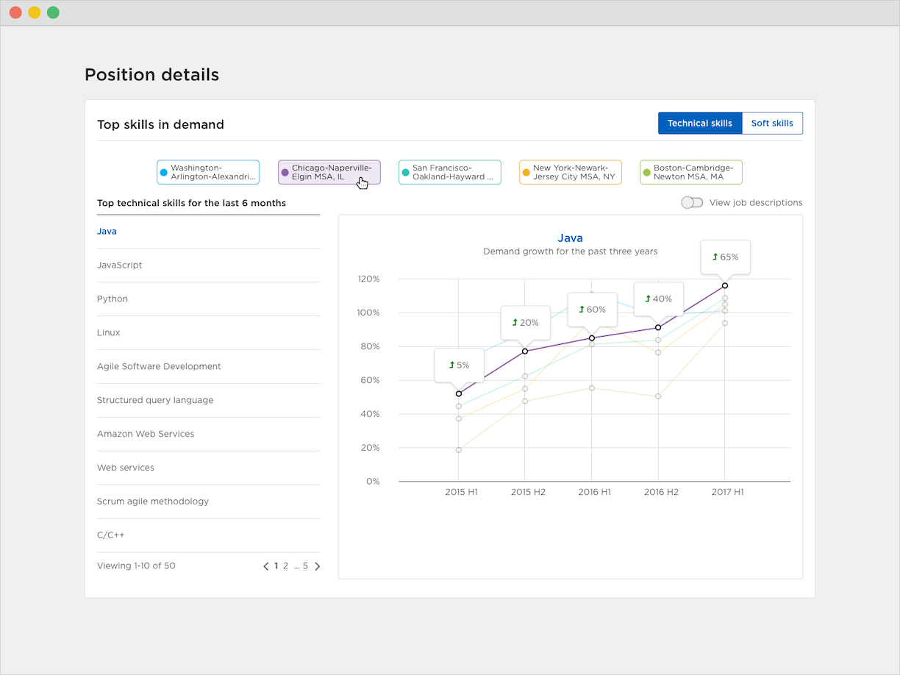The height and width of the screenshot is (675, 900).
Task: Click the 40% growth tooltip for 2016 H2
Action: point(658,299)
